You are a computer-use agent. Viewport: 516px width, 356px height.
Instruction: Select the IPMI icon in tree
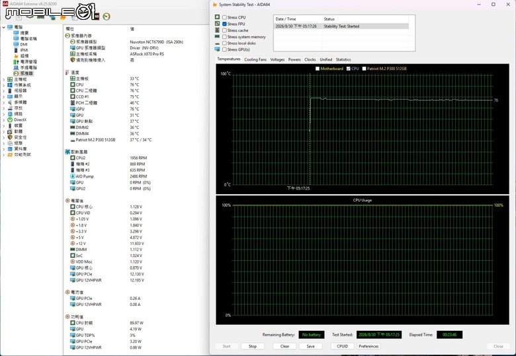click(16, 50)
